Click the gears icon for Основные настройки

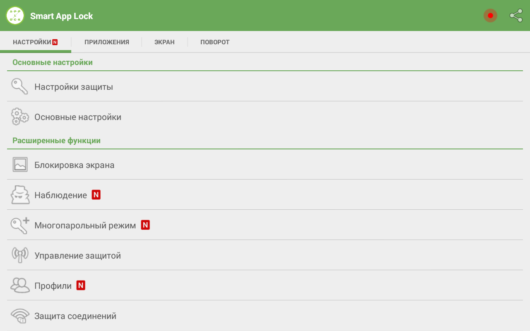coord(19,117)
